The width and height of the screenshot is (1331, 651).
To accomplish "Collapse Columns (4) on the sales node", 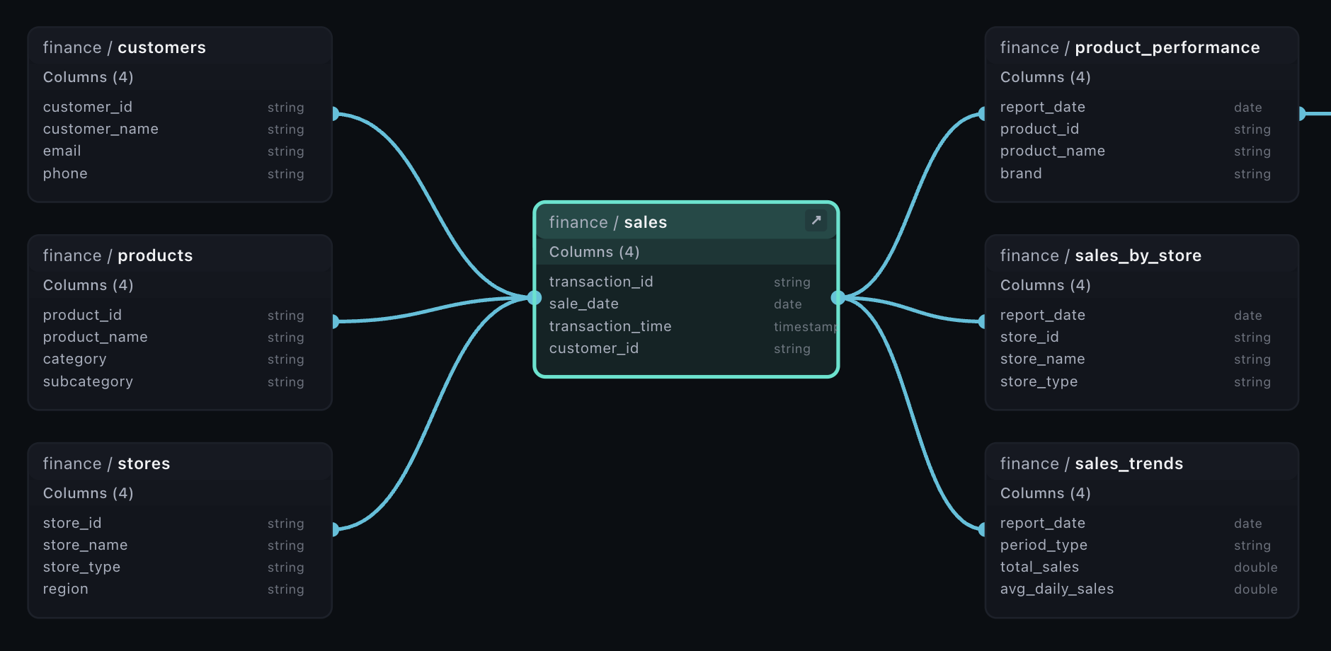I will (x=593, y=251).
